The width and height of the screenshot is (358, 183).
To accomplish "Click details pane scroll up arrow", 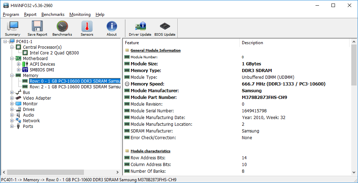I will click(x=354, y=42).
